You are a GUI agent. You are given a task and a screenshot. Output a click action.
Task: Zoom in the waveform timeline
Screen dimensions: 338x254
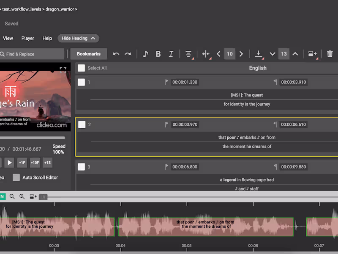(x=22, y=196)
